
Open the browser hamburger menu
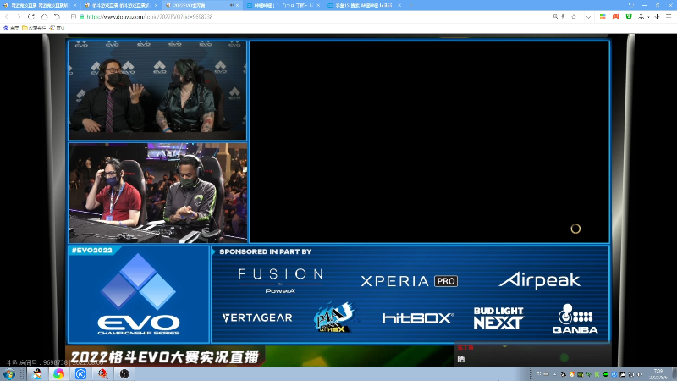pos(669,17)
